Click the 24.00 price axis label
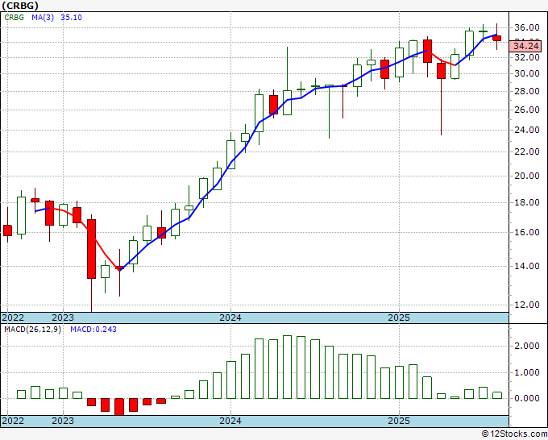Viewport: 548px width, 440px height. [x=527, y=130]
